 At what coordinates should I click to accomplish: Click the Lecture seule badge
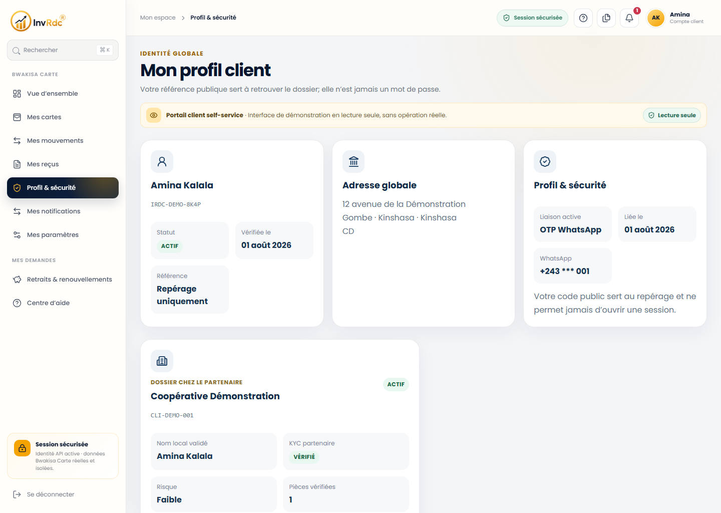tap(672, 115)
